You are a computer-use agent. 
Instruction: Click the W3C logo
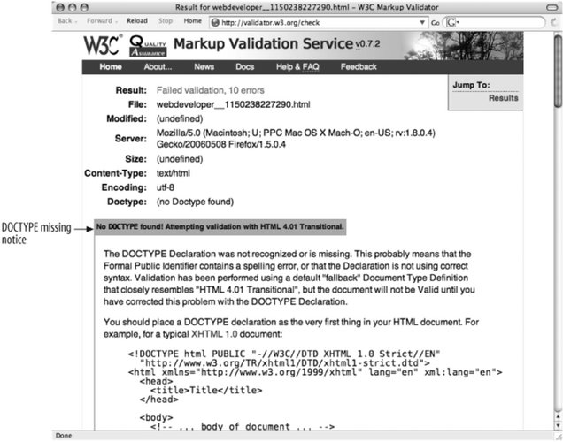coord(103,45)
